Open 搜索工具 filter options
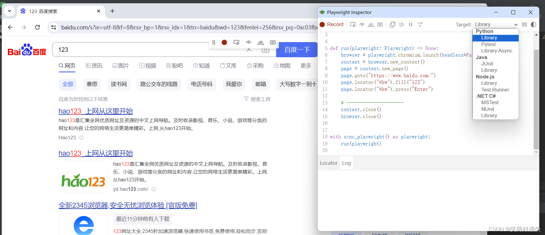The image size is (545, 235). pos(257,99)
